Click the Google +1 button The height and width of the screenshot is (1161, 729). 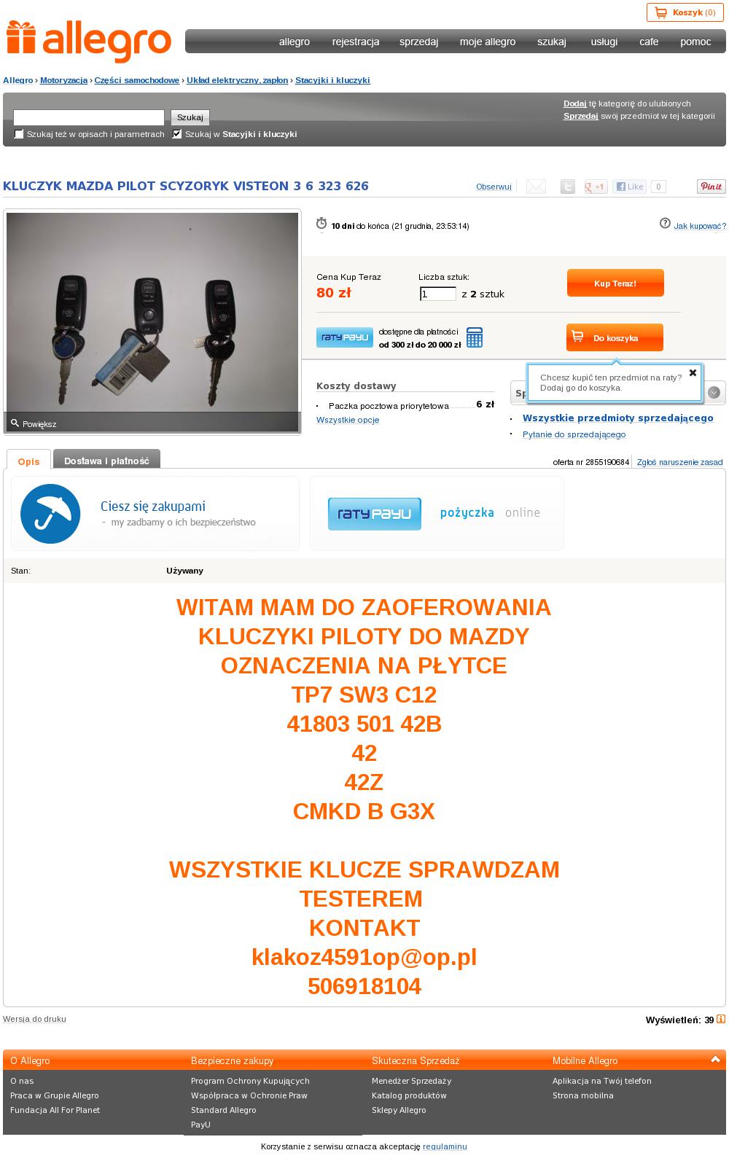(596, 187)
